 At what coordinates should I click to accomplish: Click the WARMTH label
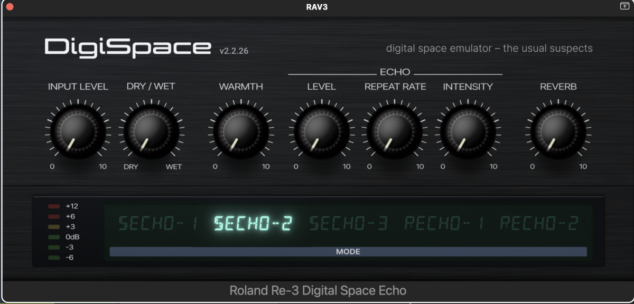241,87
